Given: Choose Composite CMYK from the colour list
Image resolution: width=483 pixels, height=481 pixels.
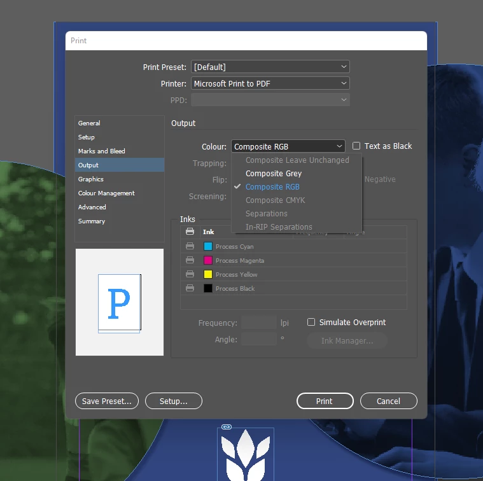Looking at the screenshot, I should pos(275,200).
